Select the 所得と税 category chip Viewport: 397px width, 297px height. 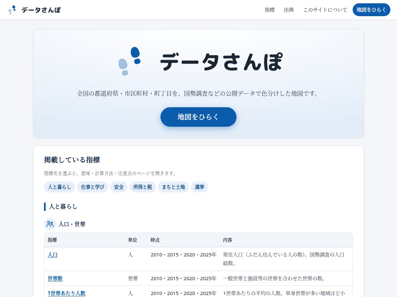[143, 187]
